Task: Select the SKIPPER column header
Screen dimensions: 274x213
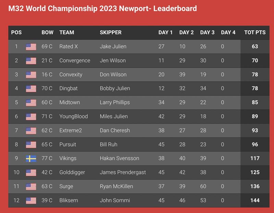Action: click(111, 32)
